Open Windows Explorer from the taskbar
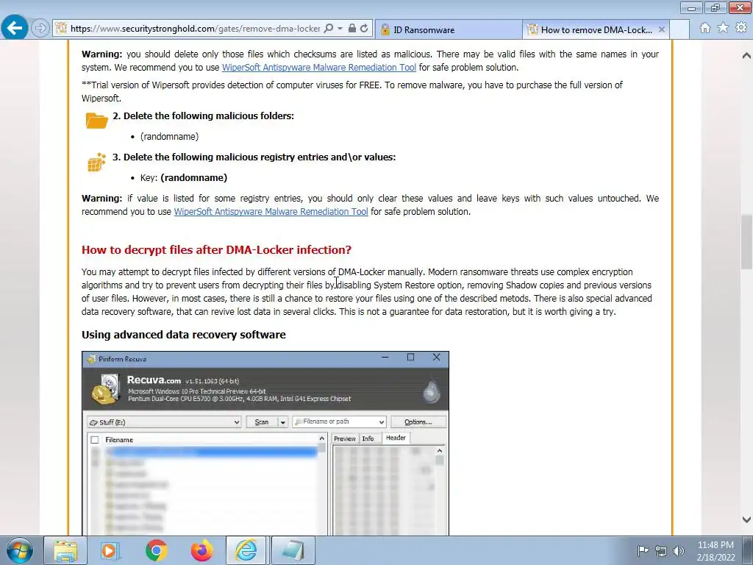The height and width of the screenshot is (565, 753). coord(65,550)
